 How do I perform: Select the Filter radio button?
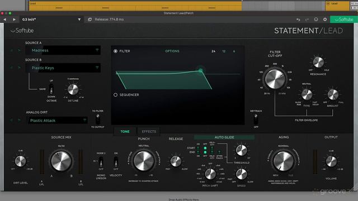(x=116, y=51)
